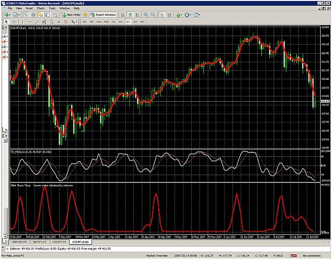Switch to H4 timeframe
This screenshot has height=259, width=332.
pyautogui.click(x=121, y=22)
